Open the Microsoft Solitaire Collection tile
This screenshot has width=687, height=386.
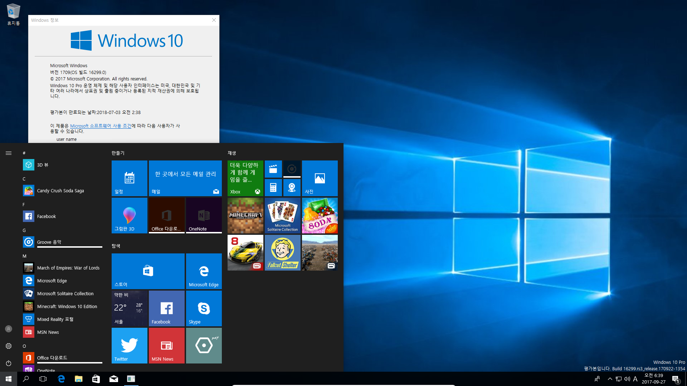tap(283, 216)
